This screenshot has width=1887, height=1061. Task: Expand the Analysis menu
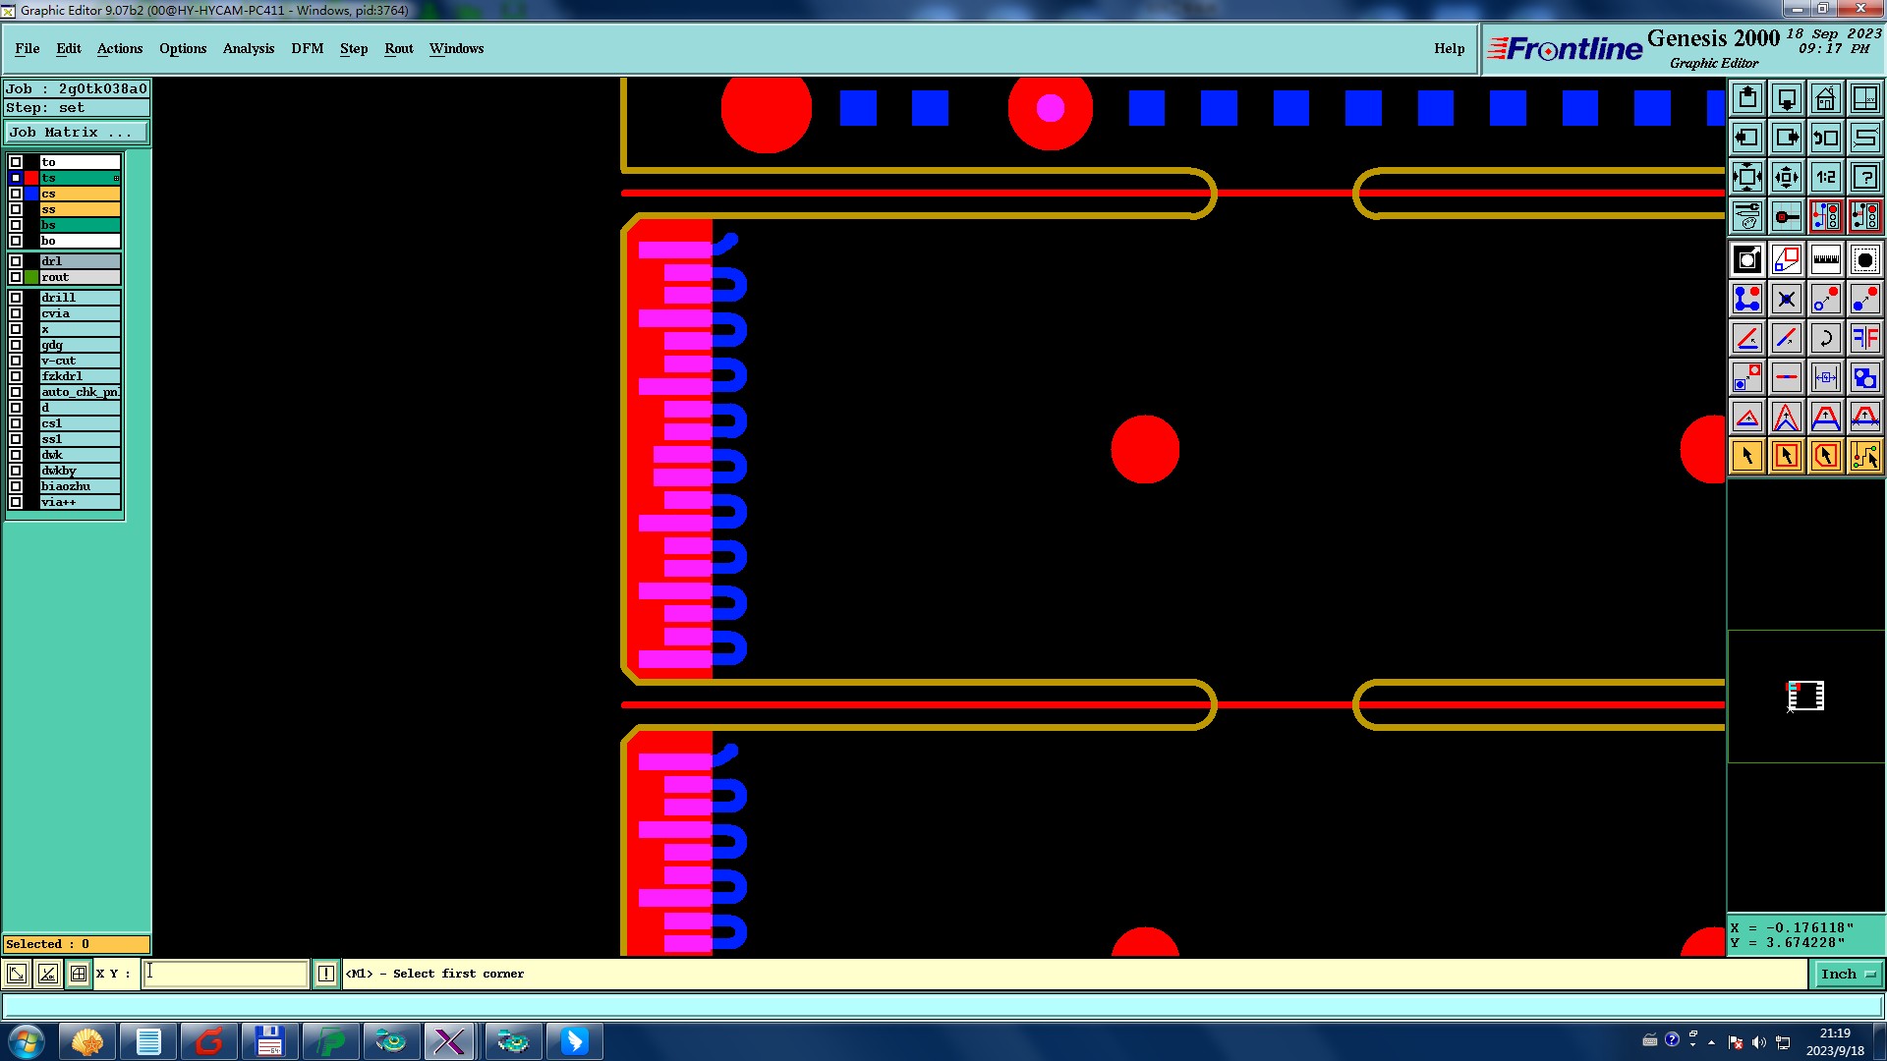point(248,48)
